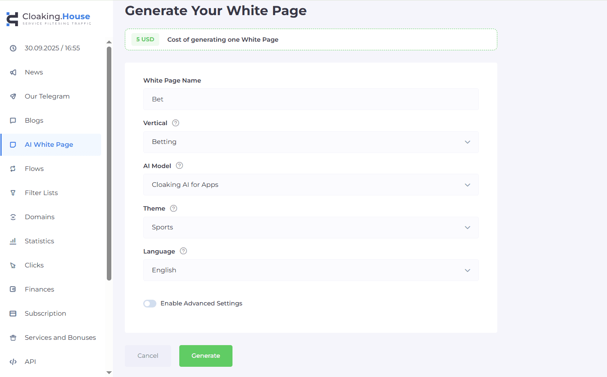The image size is (607, 377).
Task: Open the API icon at sidebar bottom
Action: pos(13,361)
